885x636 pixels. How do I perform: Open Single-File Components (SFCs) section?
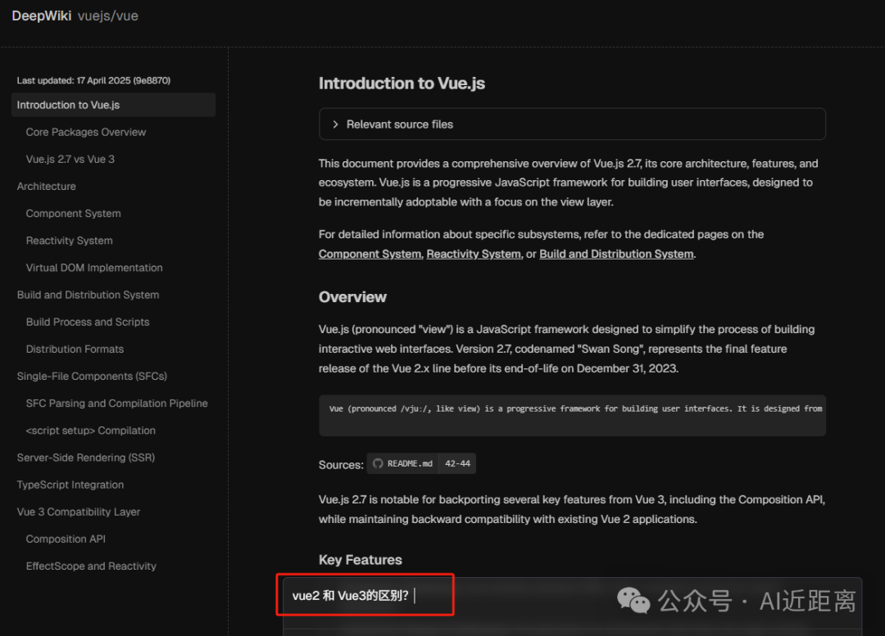[x=92, y=376]
